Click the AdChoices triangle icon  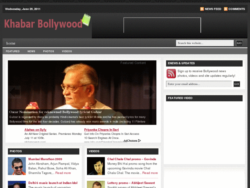(x=140, y=141)
